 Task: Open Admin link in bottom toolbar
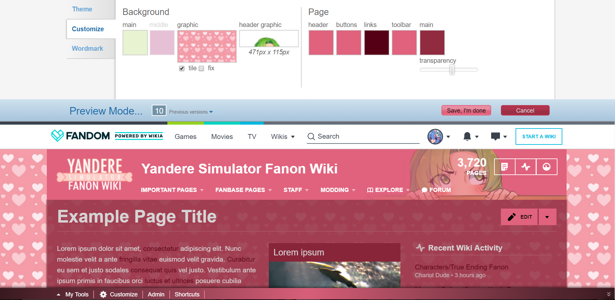pyautogui.click(x=156, y=294)
